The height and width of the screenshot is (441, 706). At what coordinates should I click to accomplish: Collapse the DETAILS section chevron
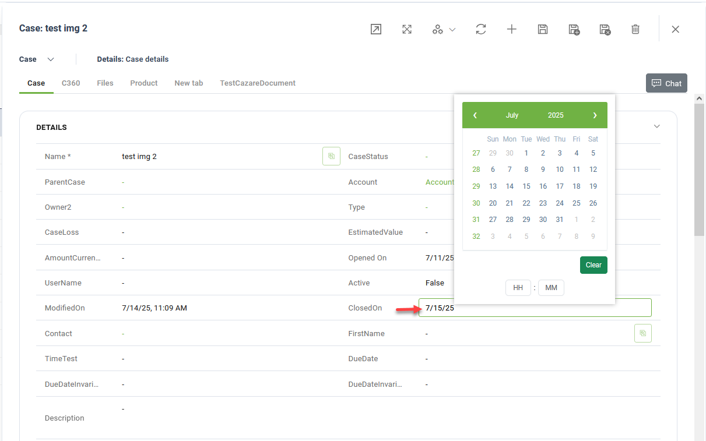click(x=657, y=126)
